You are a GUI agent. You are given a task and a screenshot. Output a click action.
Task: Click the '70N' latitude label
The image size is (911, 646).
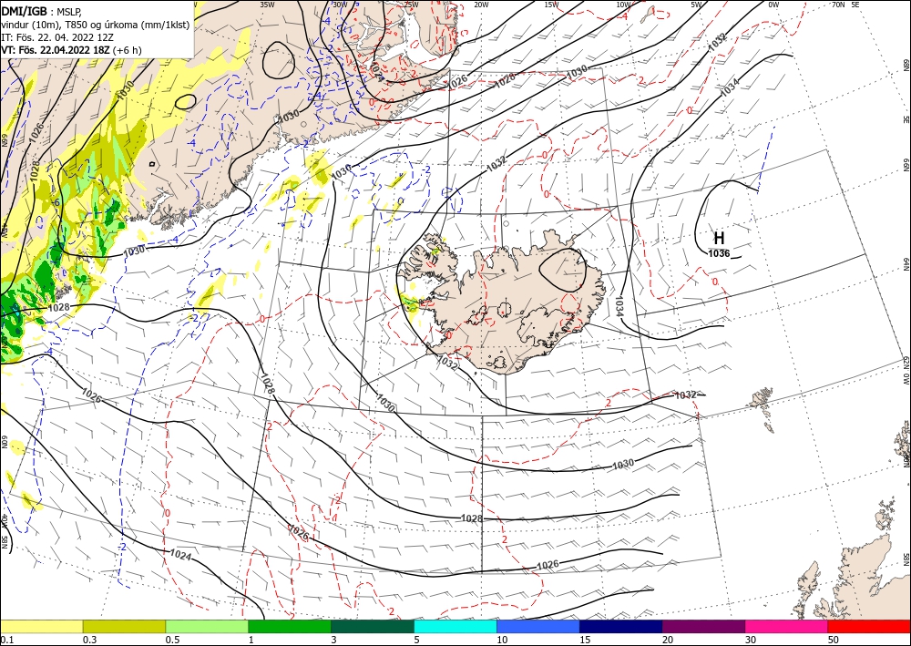838,5
